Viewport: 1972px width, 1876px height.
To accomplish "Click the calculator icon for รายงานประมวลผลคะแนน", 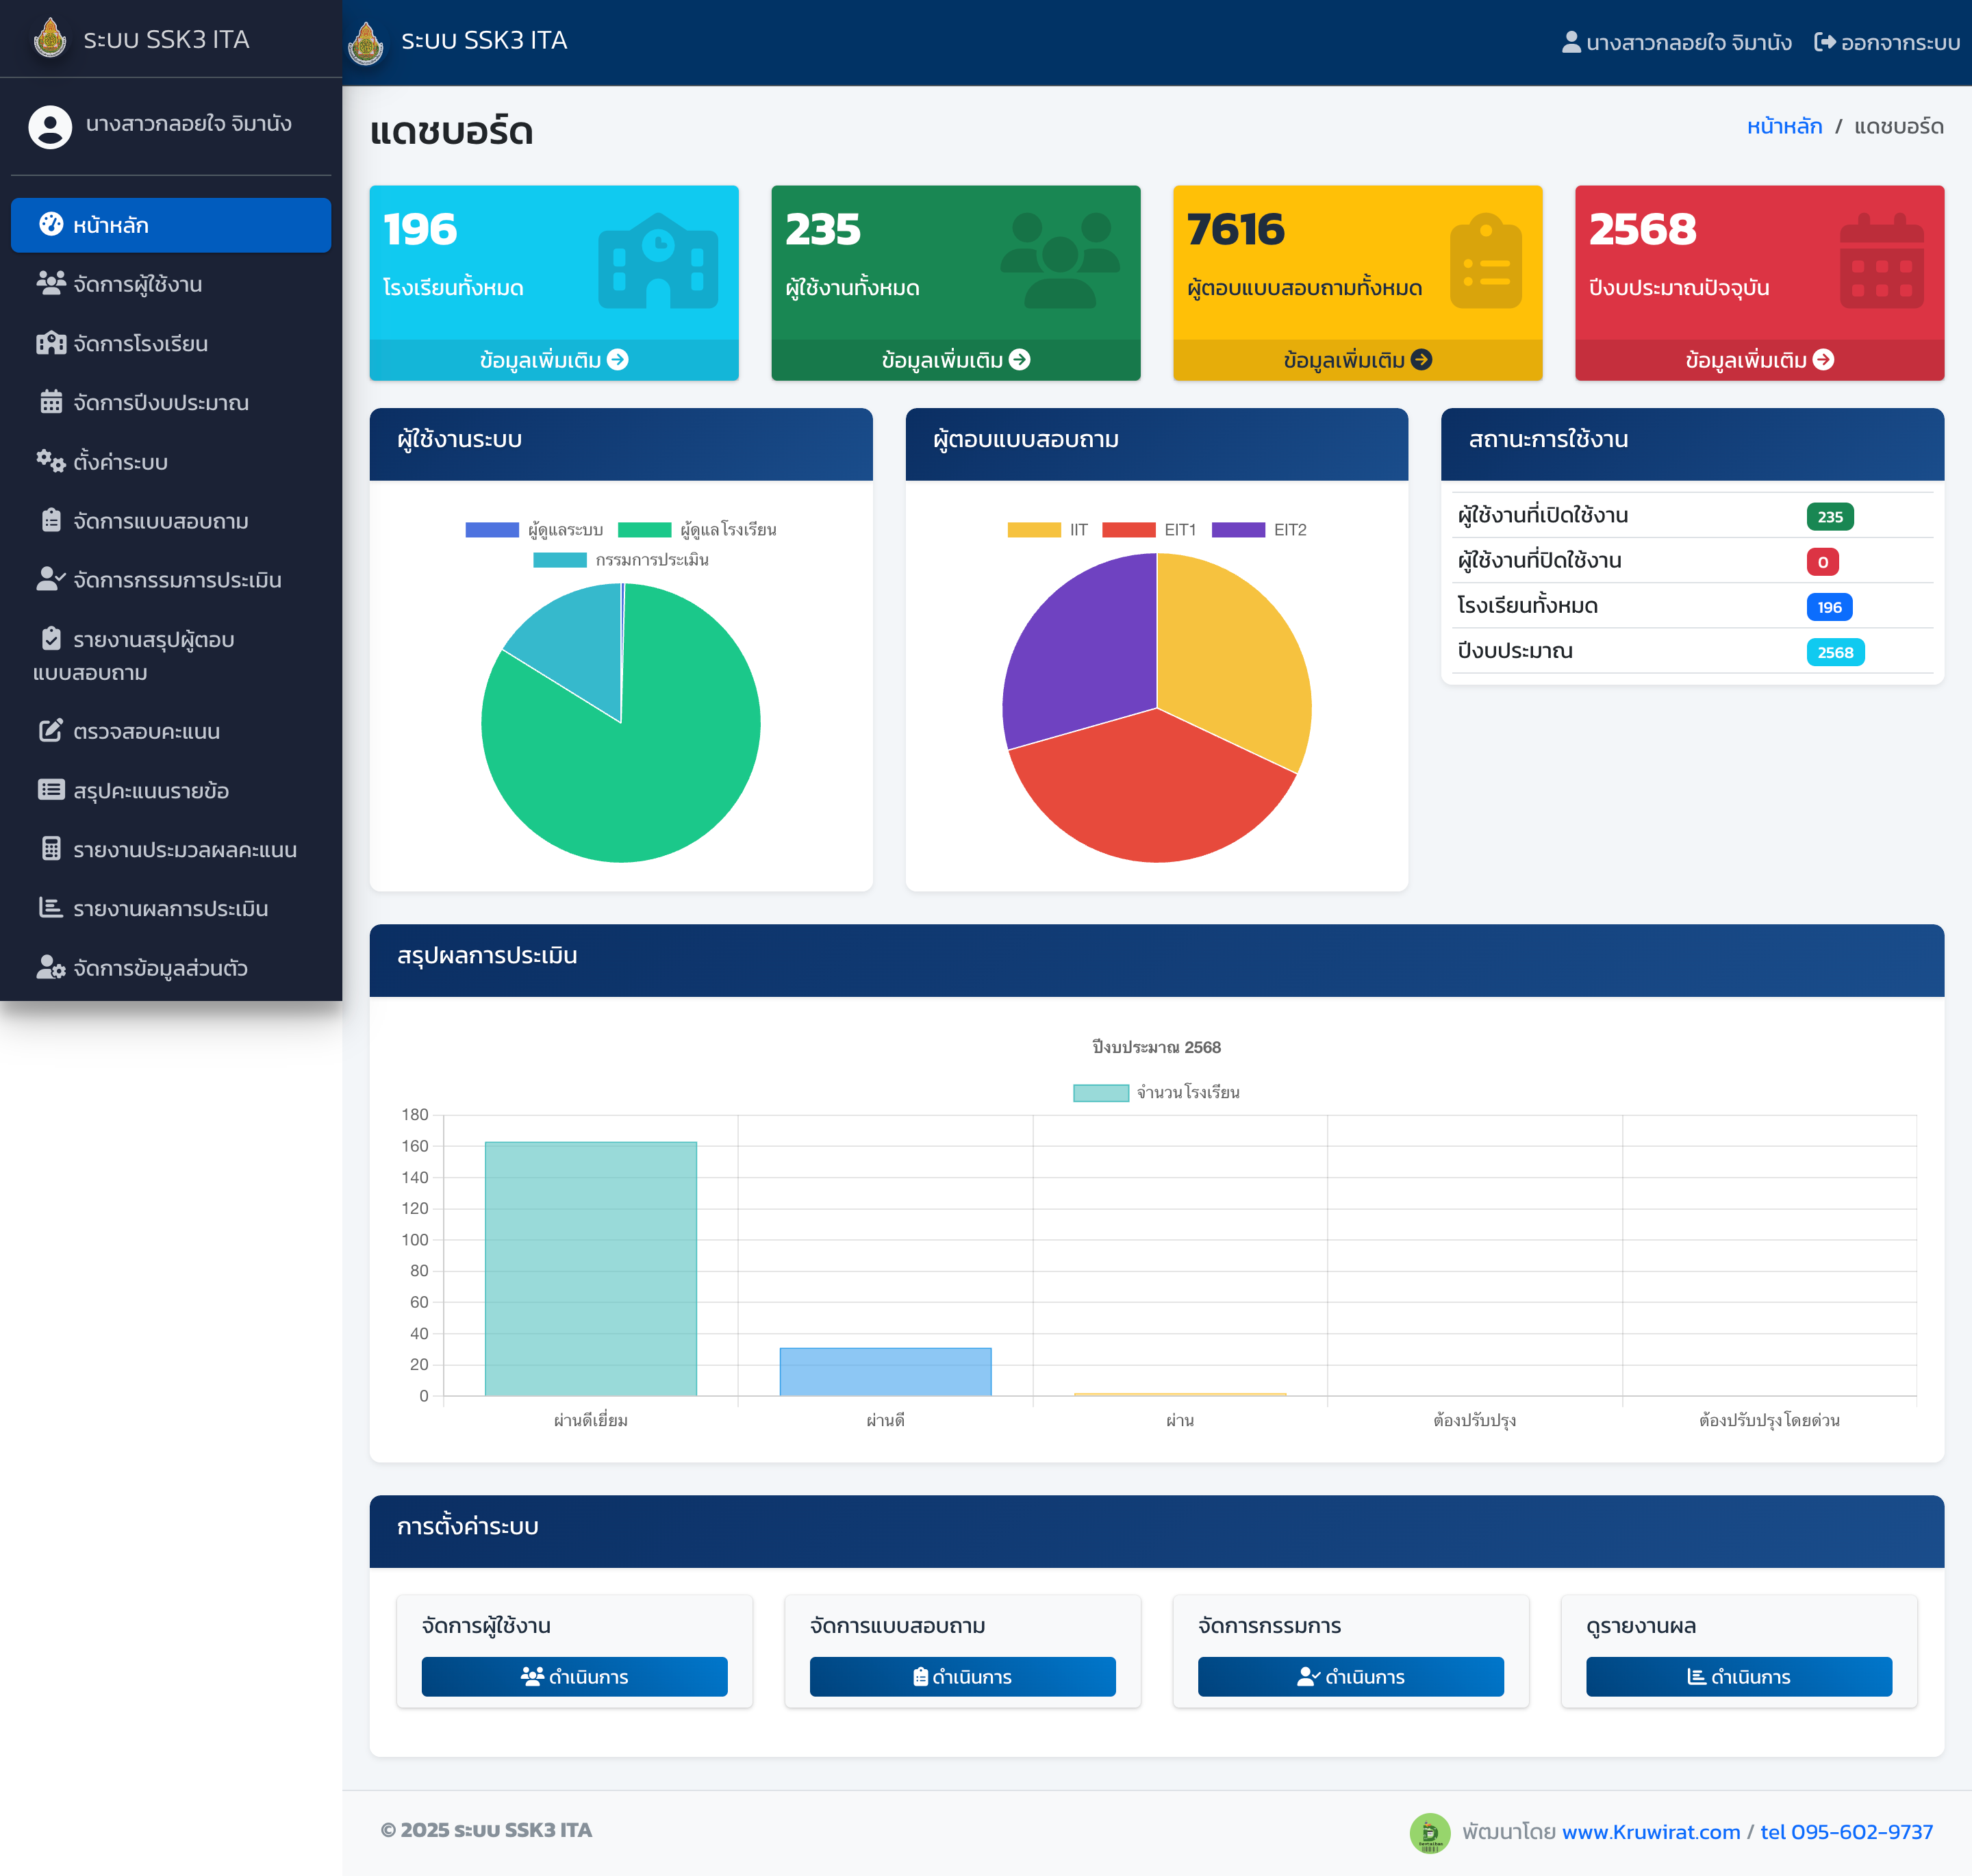I will click(51, 849).
